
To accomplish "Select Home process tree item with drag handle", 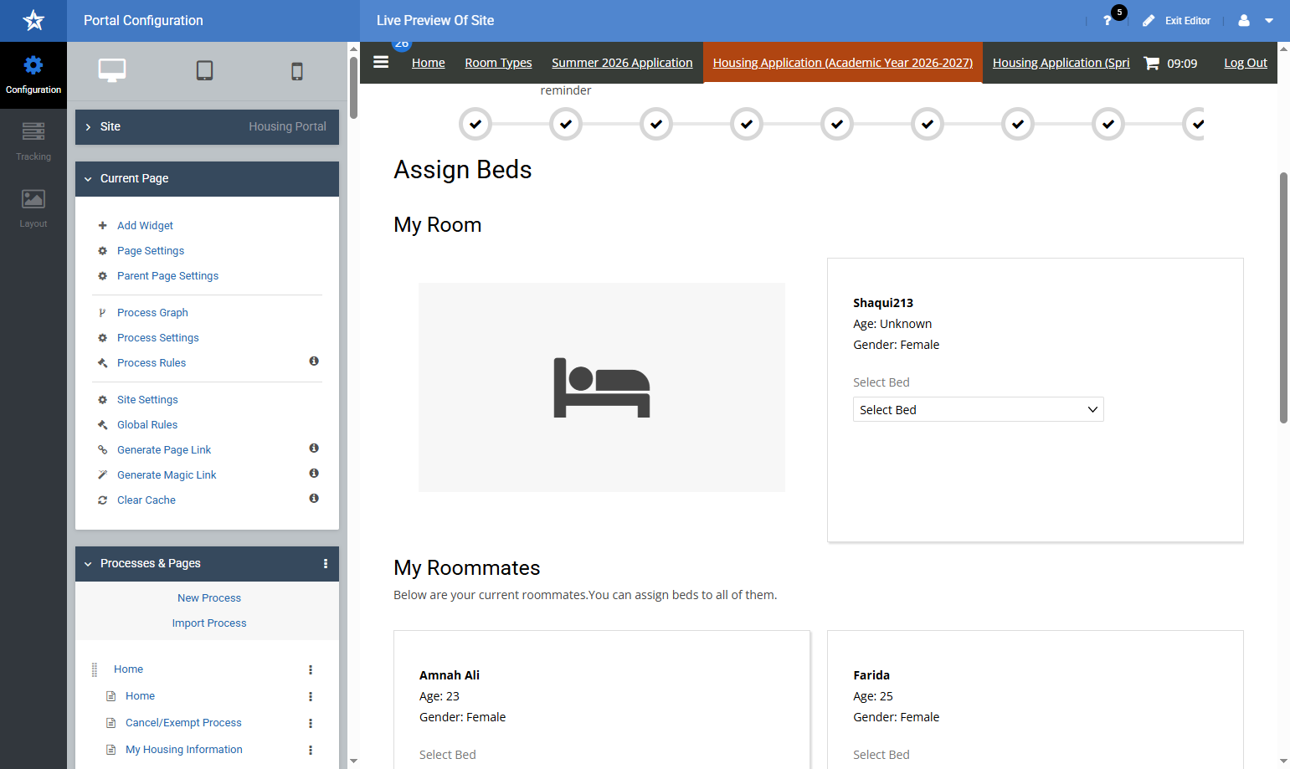I will tap(128, 669).
